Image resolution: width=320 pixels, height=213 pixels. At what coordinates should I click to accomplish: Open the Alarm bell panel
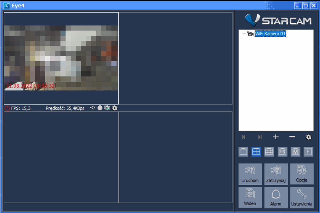[276, 197]
